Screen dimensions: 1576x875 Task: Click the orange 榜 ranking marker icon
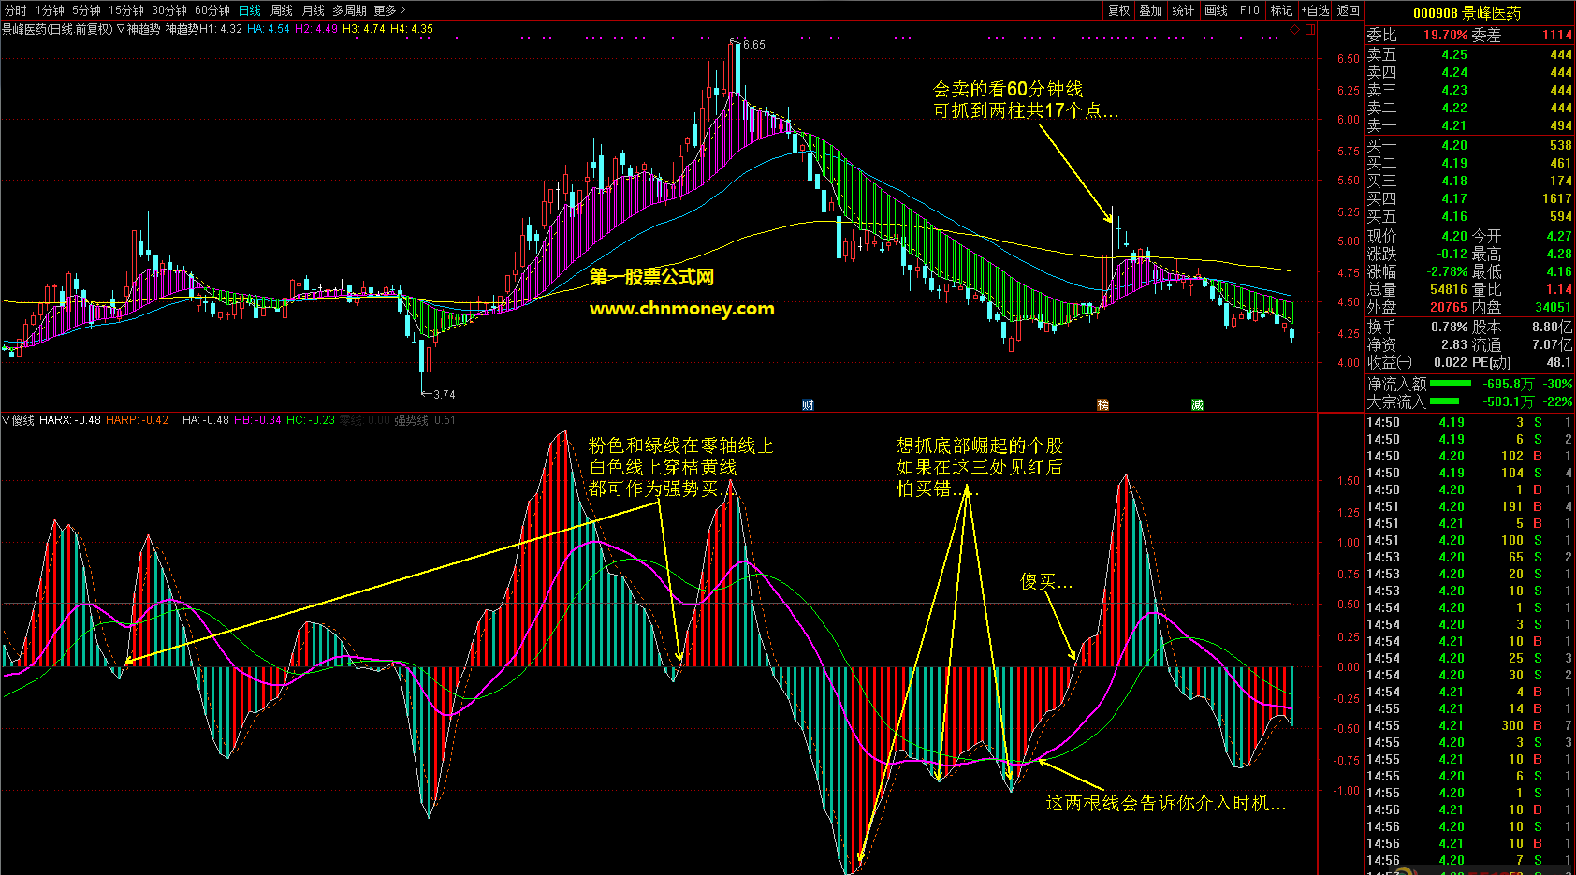pyautogui.click(x=1102, y=404)
